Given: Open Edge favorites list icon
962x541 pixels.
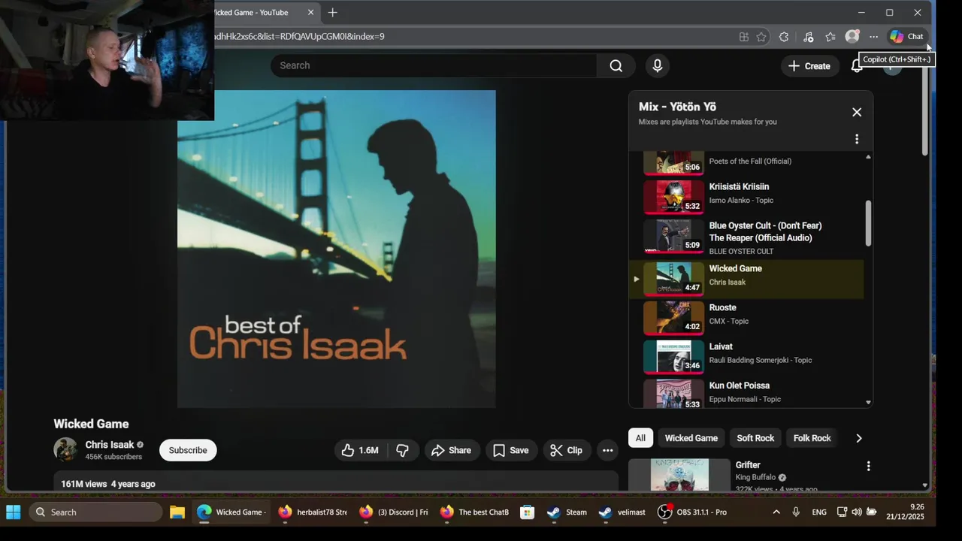Looking at the screenshot, I should pyautogui.click(x=830, y=36).
